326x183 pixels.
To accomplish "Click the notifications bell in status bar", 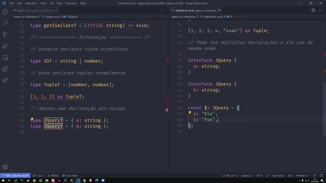I will 321,175.
